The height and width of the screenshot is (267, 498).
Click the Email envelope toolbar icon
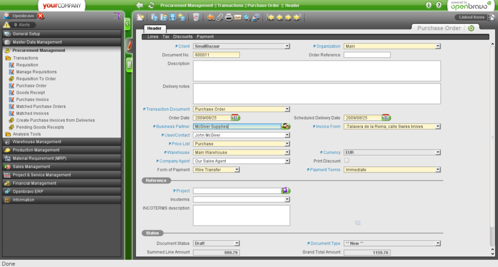[x=237, y=17]
